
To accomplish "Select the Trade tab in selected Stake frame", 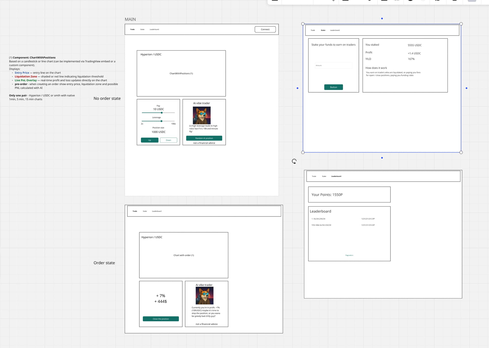I will [x=313, y=30].
